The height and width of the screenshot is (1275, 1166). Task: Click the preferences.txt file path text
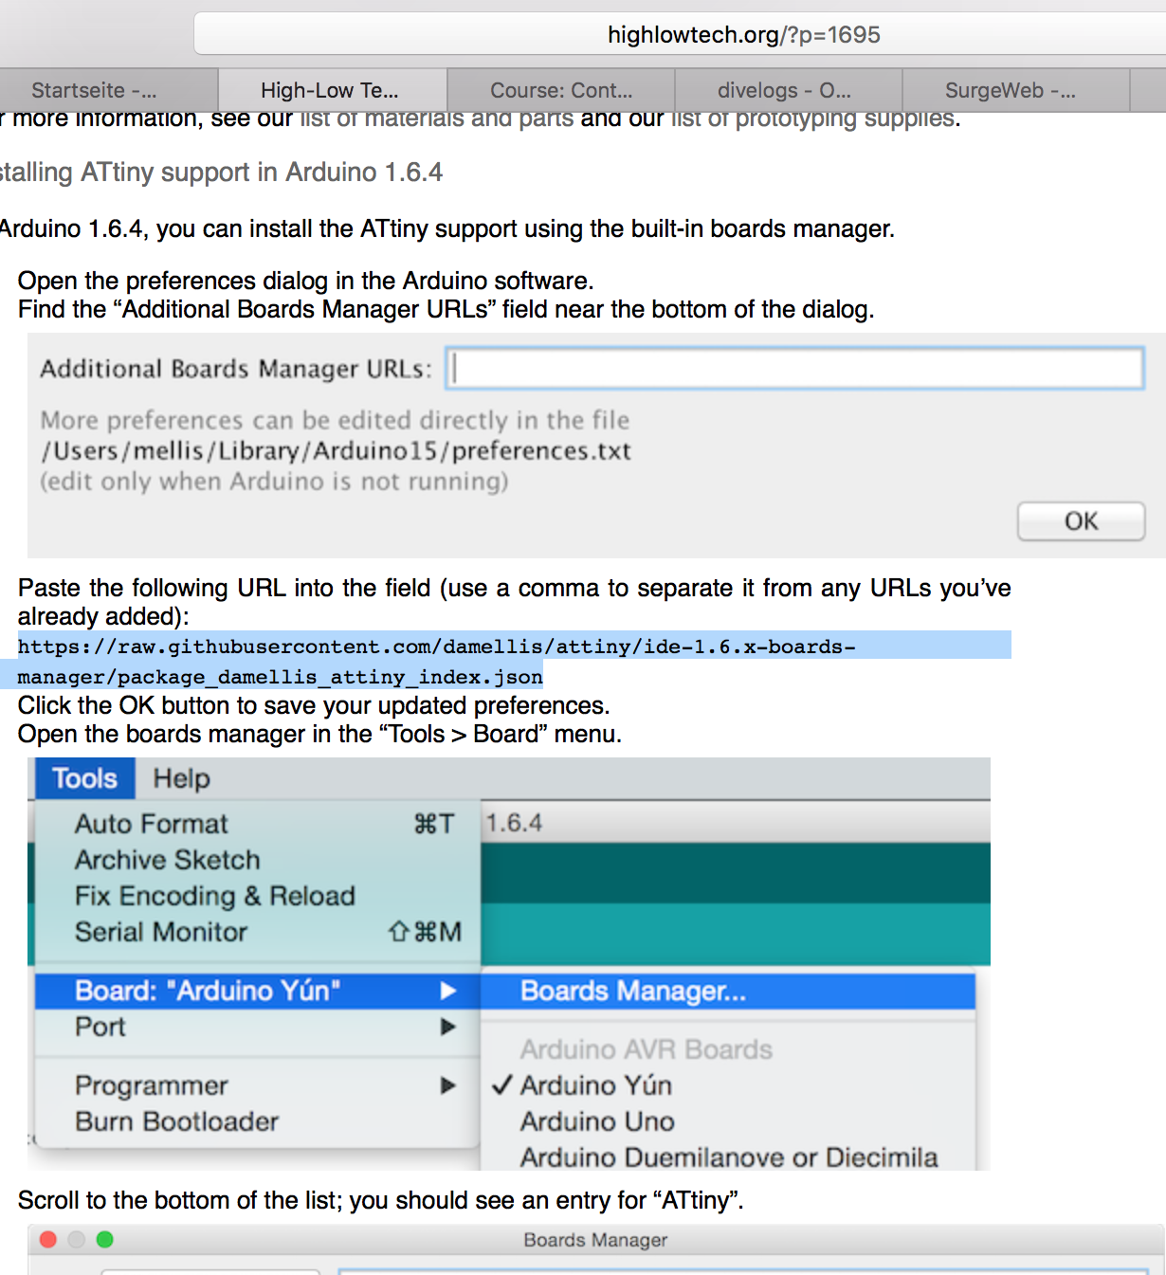(x=336, y=451)
